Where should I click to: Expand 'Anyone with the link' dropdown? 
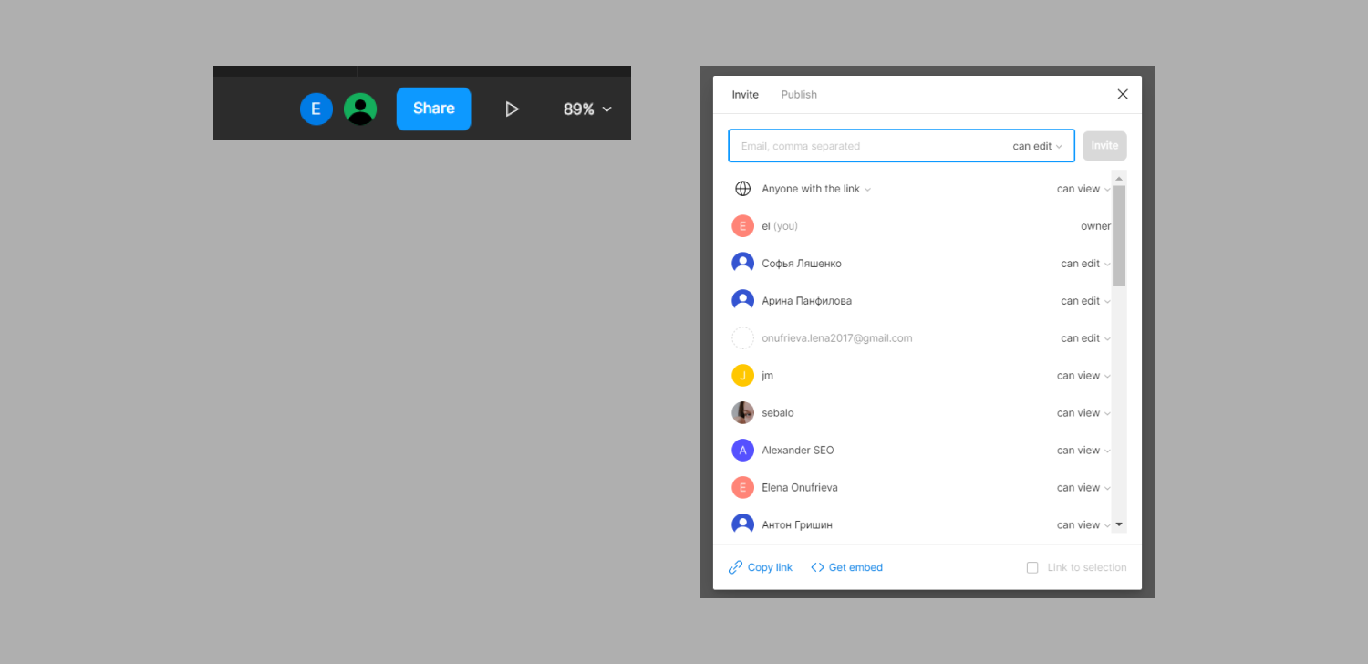coord(816,189)
